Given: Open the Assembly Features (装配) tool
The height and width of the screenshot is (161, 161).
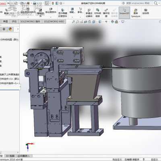Looking at the screenshot, I should pos(72,10).
